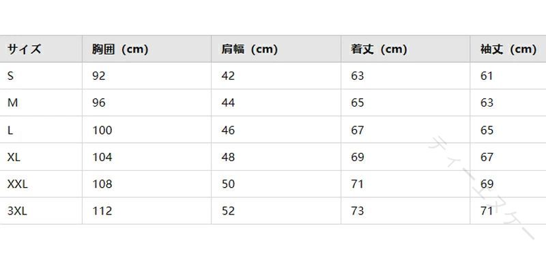The height and width of the screenshot is (254, 546).
Task: Select the S size row label
Action: 10,76
